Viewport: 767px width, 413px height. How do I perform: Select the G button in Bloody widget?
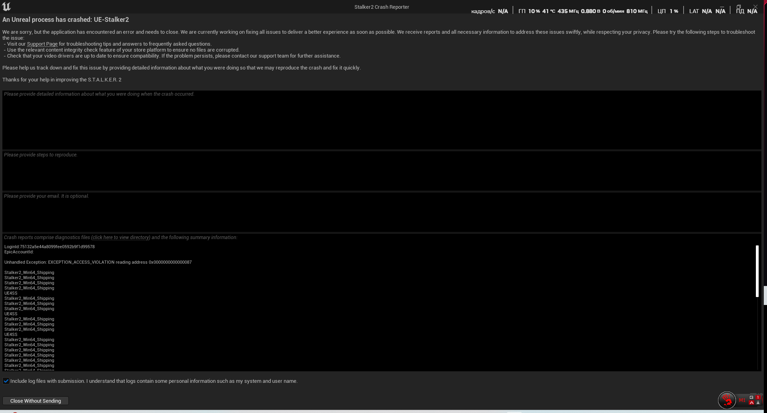click(x=751, y=397)
